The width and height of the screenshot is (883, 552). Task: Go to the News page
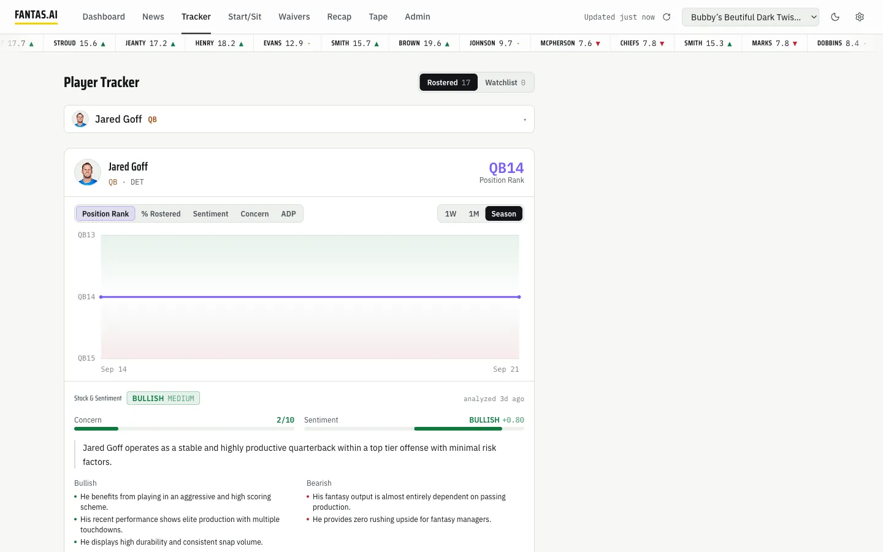point(153,17)
